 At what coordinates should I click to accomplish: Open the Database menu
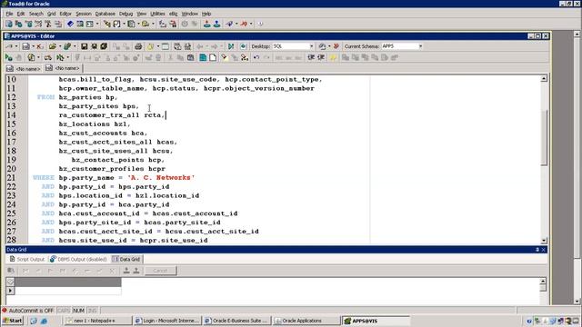pyautogui.click(x=105, y=14)
